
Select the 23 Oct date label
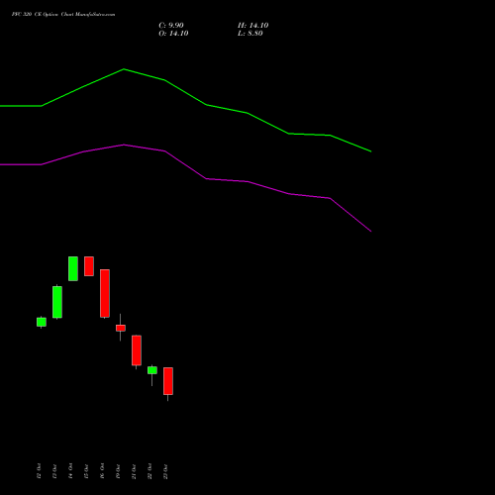pyautogui.click(x=165, y=471)
